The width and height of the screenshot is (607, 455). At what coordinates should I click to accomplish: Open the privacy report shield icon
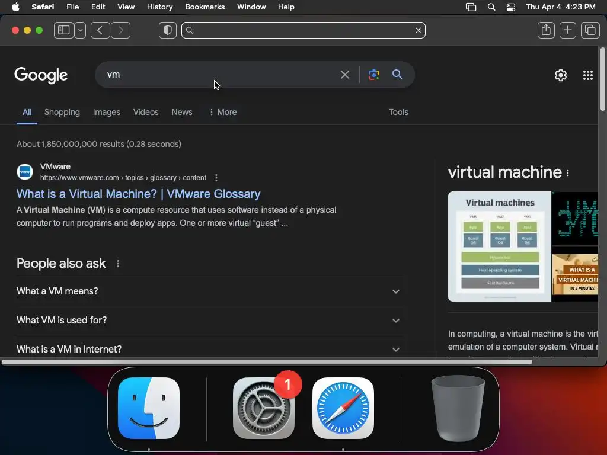point(168,30)
